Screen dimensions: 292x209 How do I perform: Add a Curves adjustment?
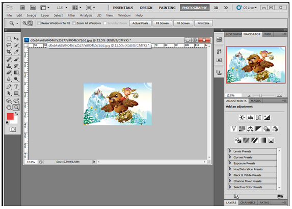[258, 118]
